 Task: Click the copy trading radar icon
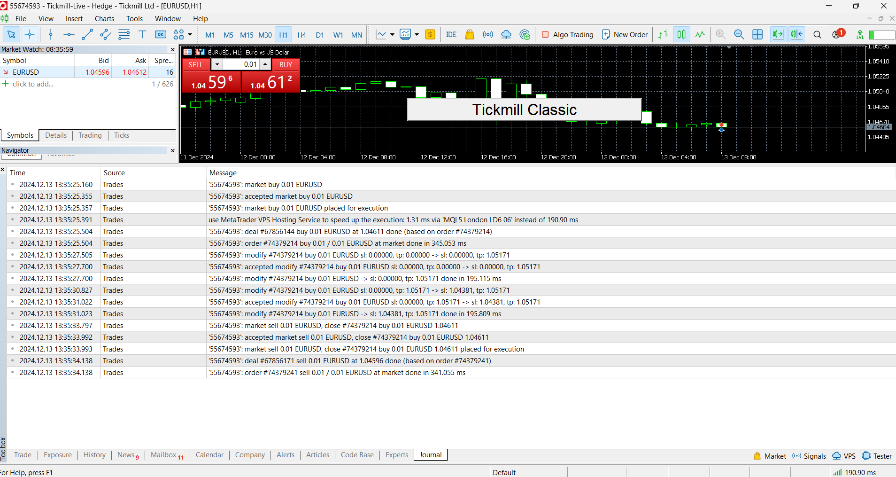click(525, 34)
